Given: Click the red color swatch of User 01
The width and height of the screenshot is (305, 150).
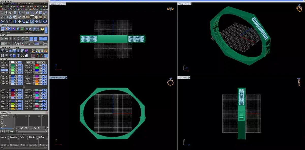Looking at the screenshot, I should 37,65.
